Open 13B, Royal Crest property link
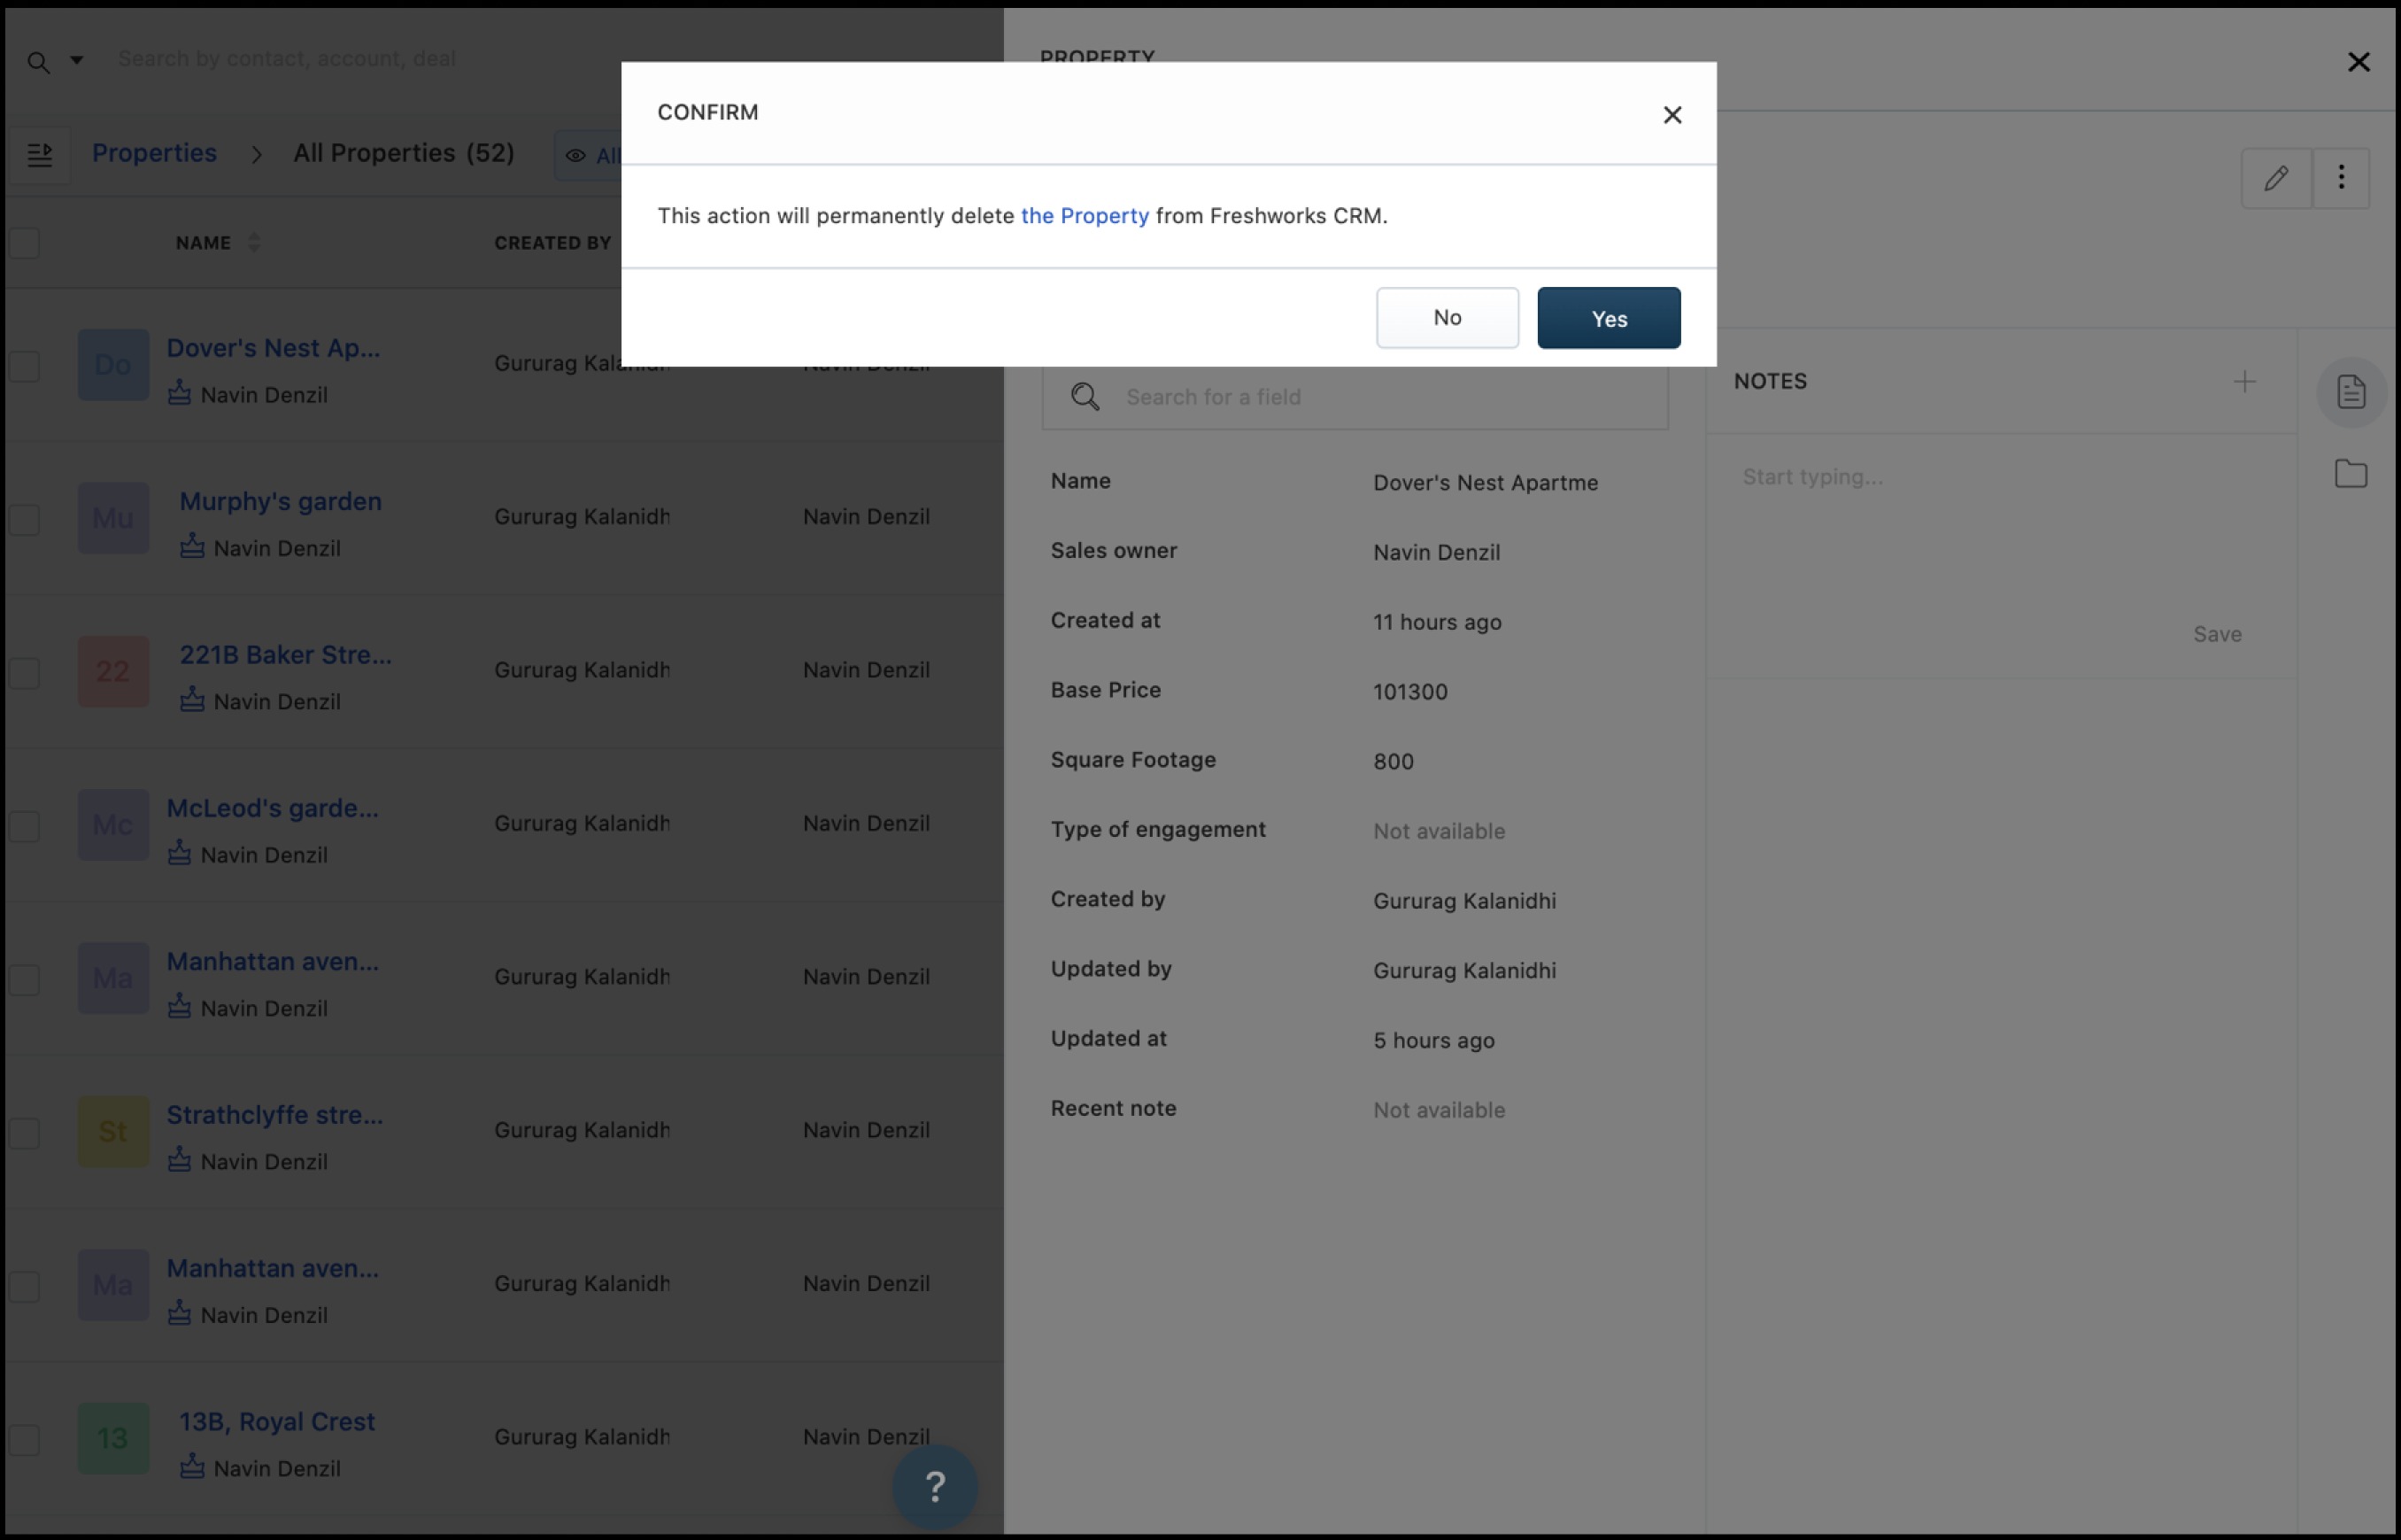Viewport: 2401px width, 1540px height. coord(276,1421)
